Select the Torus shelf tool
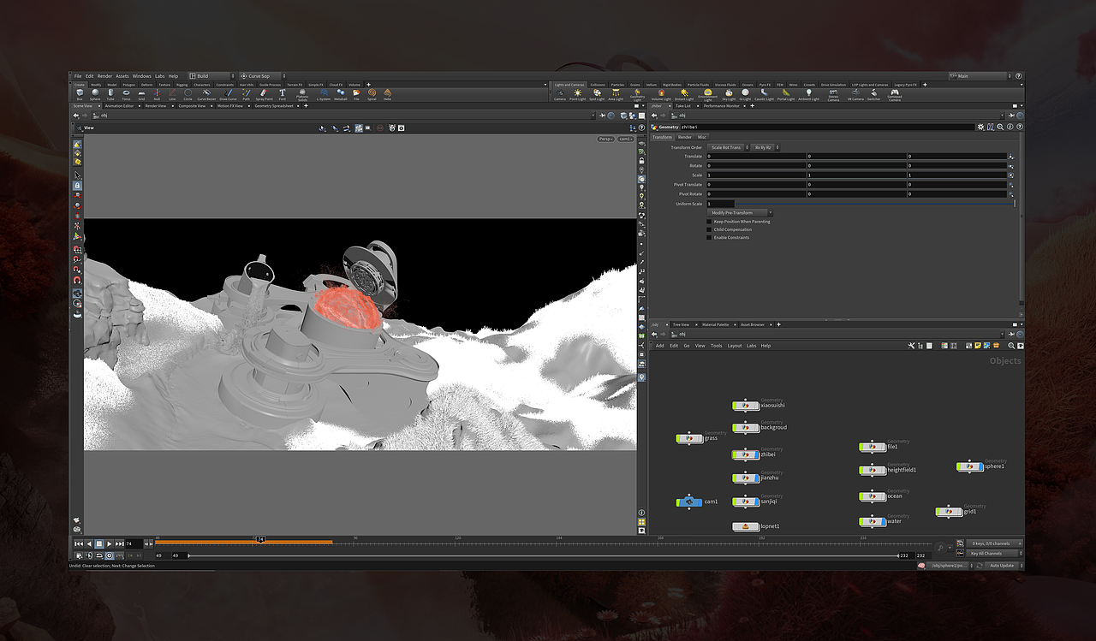The image size is (1096, 641). tap(126, 94)
